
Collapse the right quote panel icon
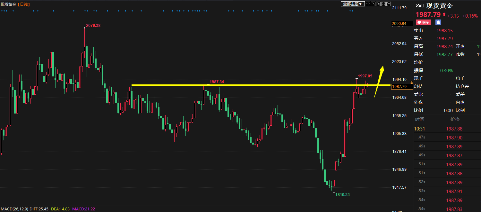tap(389, 4)
